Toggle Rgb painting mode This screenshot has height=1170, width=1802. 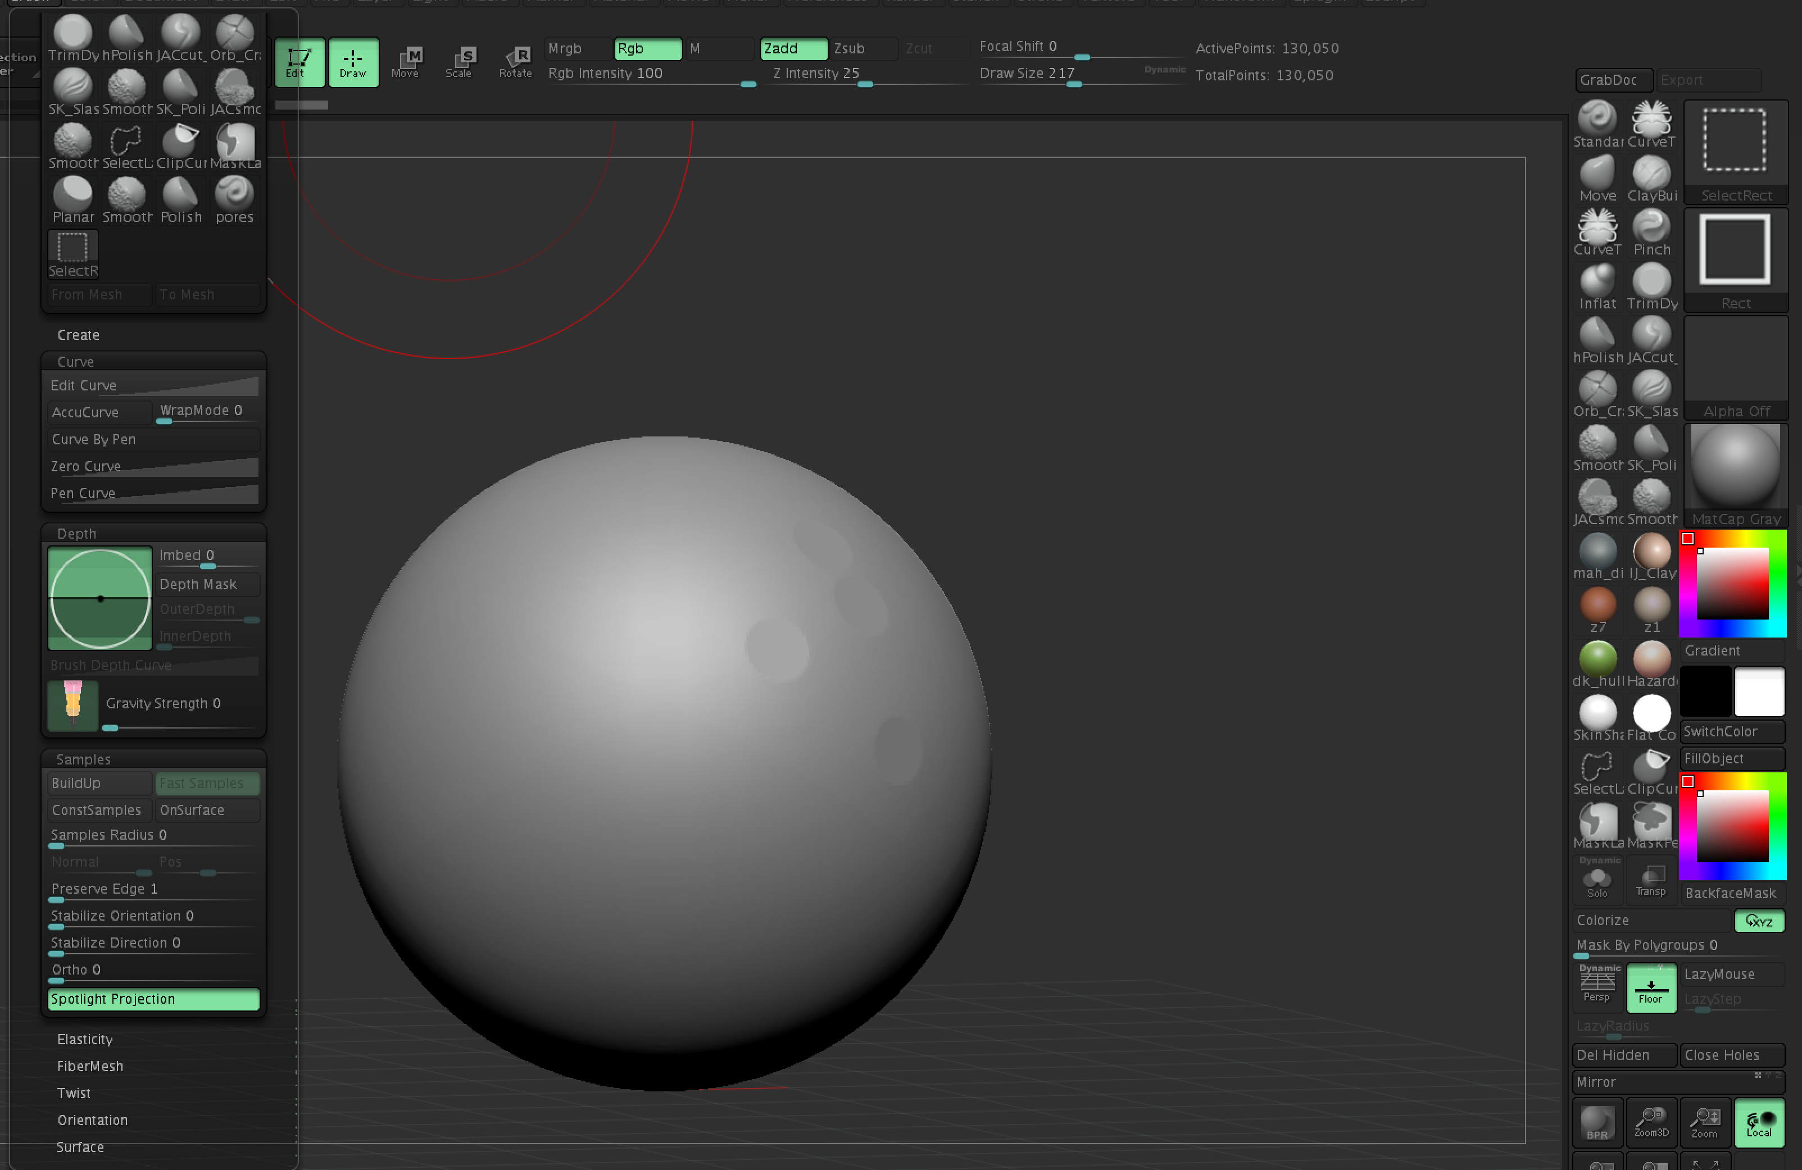[647, 48]
